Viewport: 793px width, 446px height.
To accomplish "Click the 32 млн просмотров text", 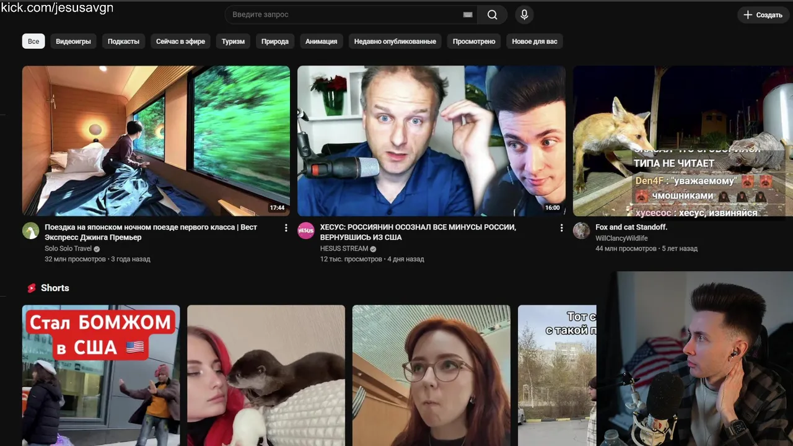I will [75, 259].
